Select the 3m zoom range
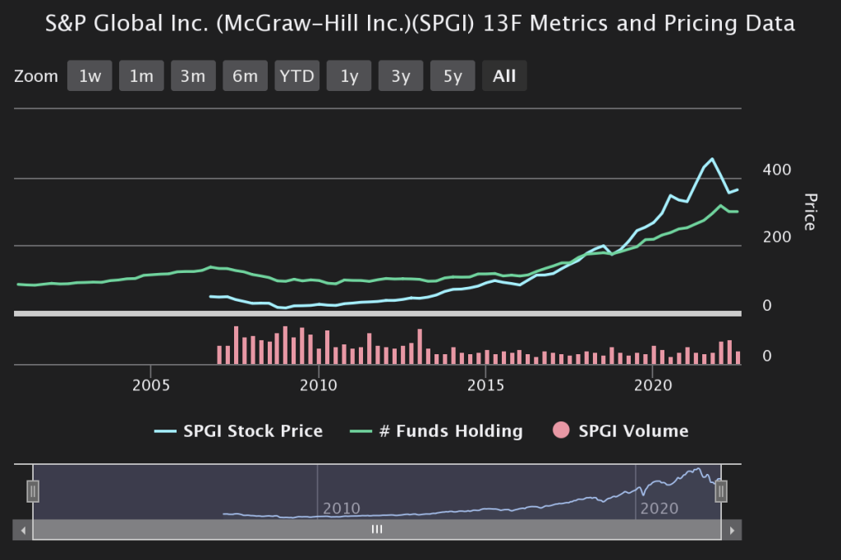Image resolution: width=841 pixels, height=560 pixels. pos(193,76)
